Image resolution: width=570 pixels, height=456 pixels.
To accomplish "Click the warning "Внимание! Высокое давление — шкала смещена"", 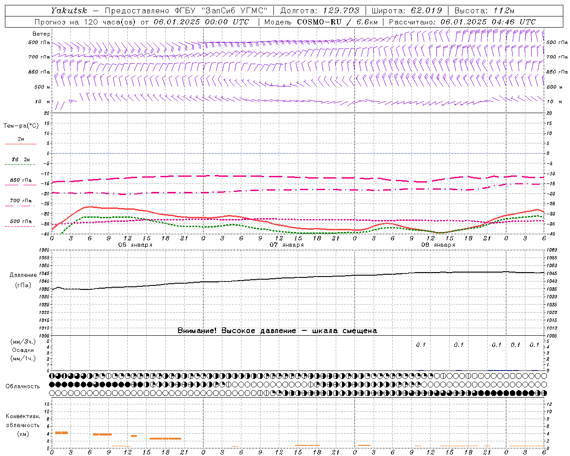I will 277,331.
